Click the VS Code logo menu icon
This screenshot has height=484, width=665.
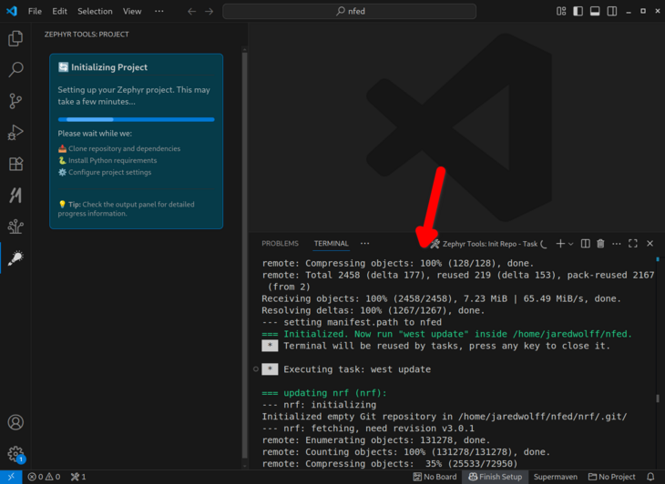click(12, 11)
